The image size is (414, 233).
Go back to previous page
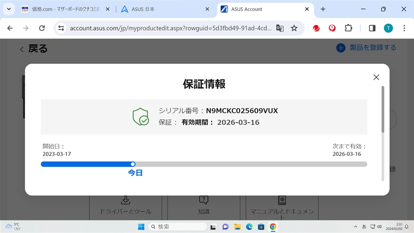[10, 28]
